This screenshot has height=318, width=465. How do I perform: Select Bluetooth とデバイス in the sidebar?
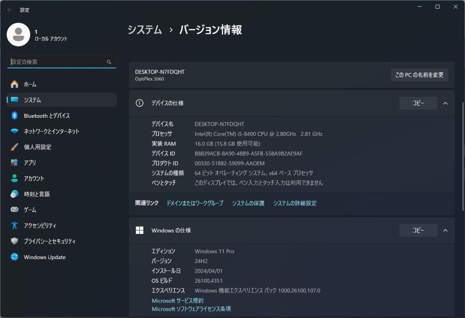[62, 115]
